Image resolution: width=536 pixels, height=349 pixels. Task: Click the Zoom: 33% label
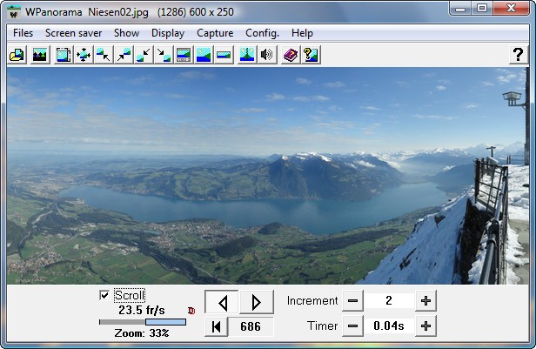142,333
